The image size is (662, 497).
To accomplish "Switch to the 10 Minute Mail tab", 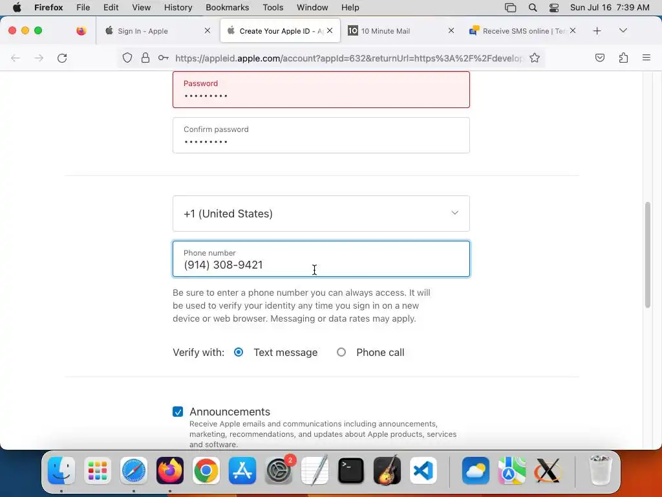I will [x=401, y=31].
